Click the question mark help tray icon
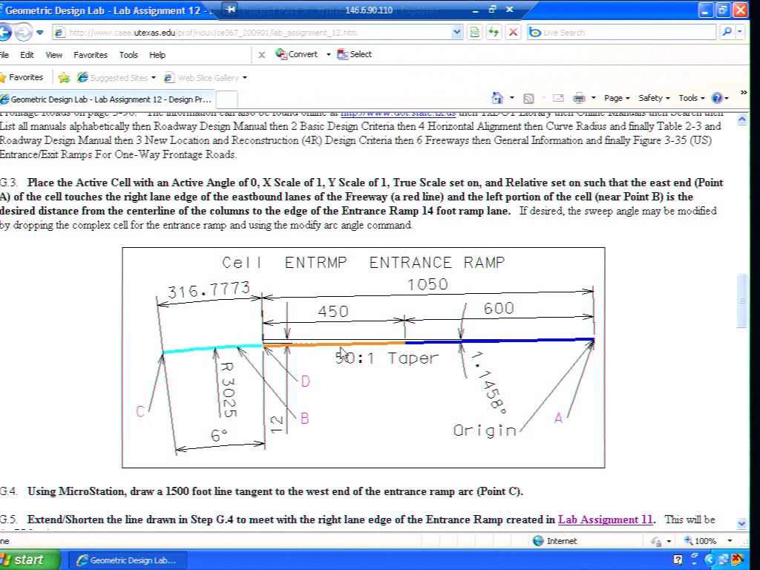This screenshot has width=760, height=570. 678,560
